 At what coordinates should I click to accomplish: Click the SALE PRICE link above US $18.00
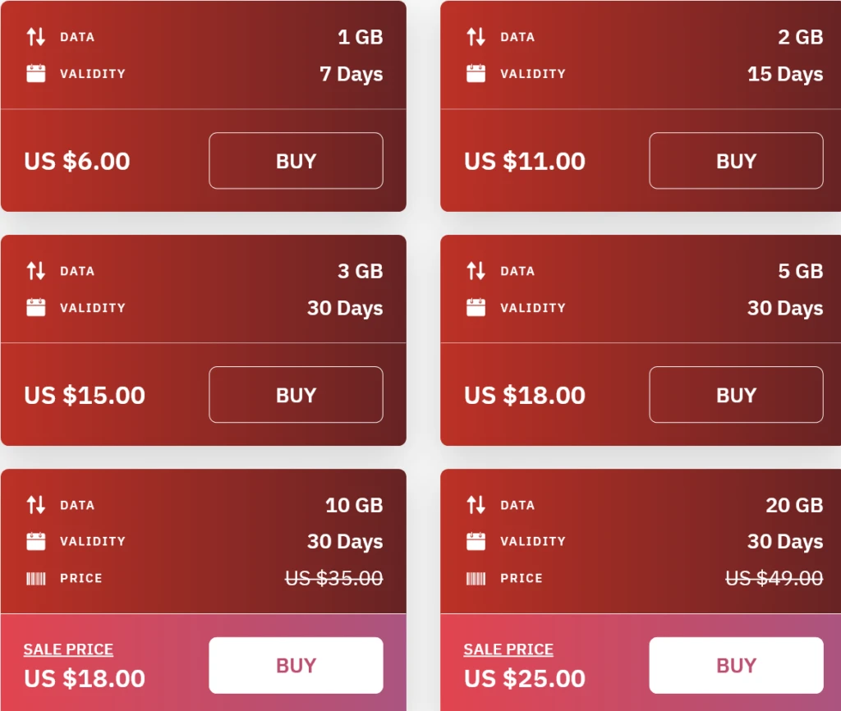(x=68, y=649)
